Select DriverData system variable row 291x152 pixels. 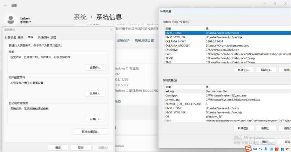coord(228,100)
